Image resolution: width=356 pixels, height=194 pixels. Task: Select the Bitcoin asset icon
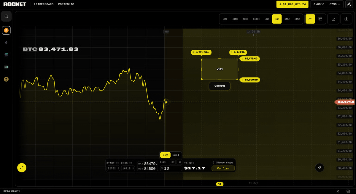tap(6, 30)
